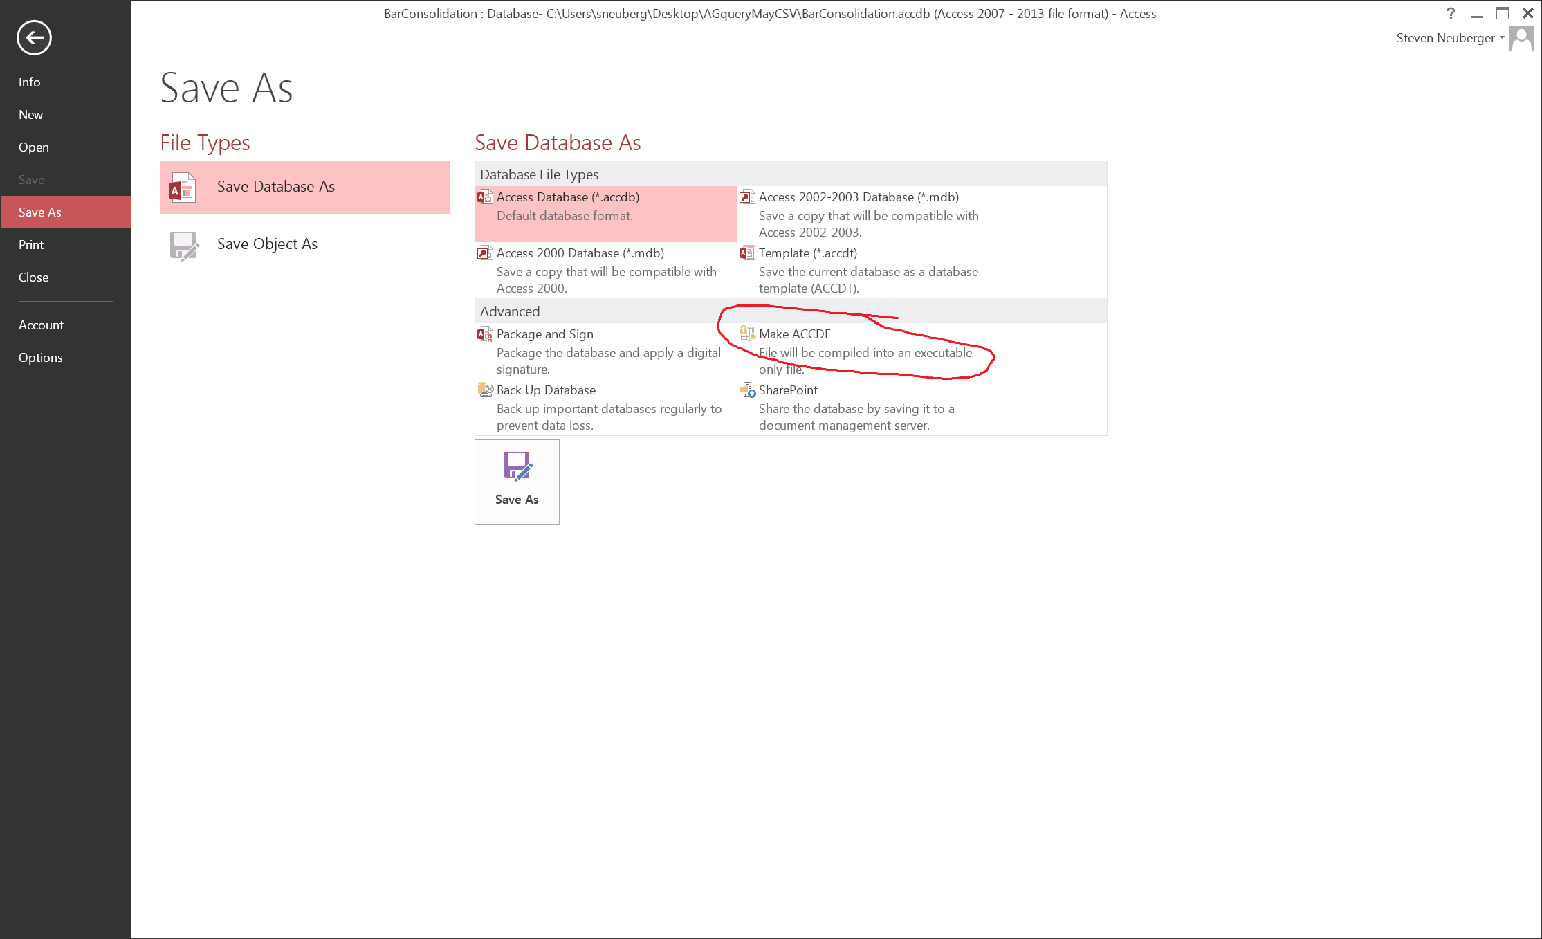Click the Help question mark icon

point(1451,13)
